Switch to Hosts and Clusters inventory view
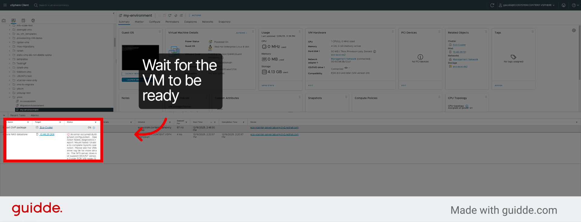 click(4, 21)
